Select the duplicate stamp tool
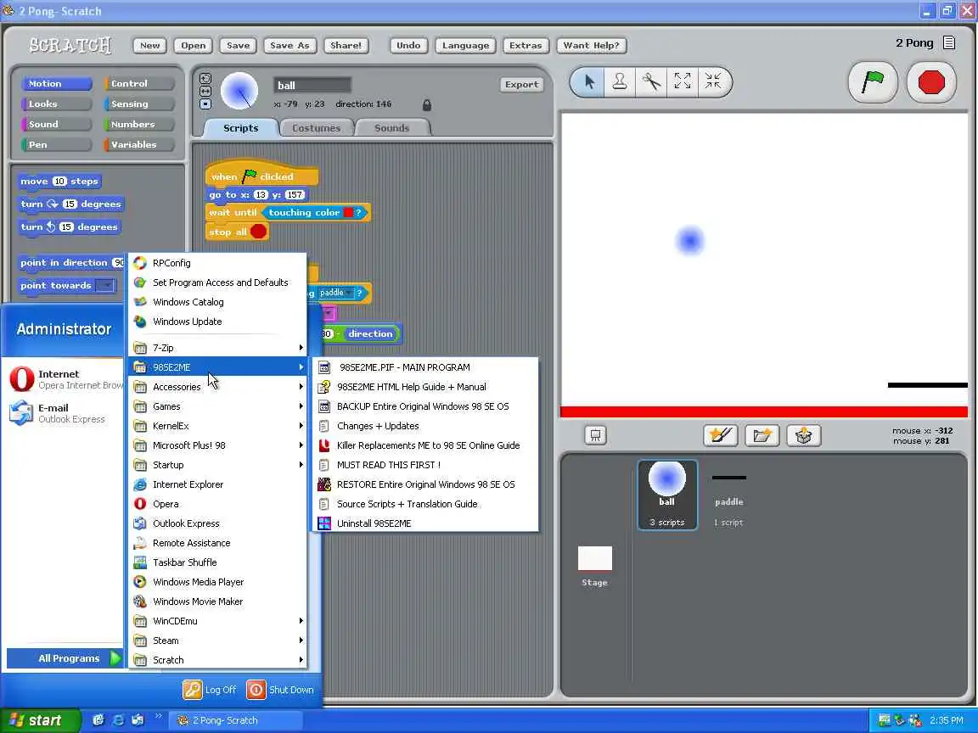 [620, 81]
